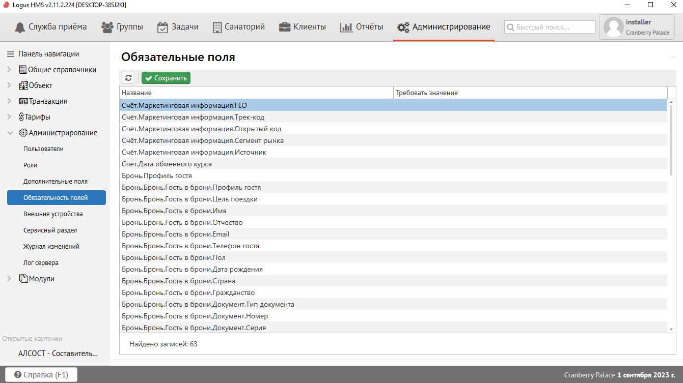Select Обязательность полей in the sidebar
Viewport: 683px width, 383px height.
point(57,198)
